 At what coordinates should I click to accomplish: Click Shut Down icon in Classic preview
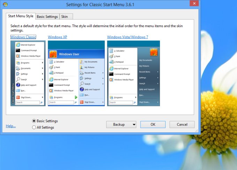[18, 97]
